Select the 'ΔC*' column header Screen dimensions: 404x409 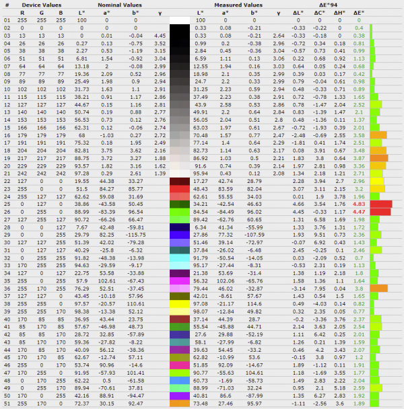click(319, 13)
